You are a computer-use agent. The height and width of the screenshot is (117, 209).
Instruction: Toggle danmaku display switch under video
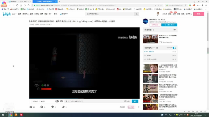[x=57, y=101]
